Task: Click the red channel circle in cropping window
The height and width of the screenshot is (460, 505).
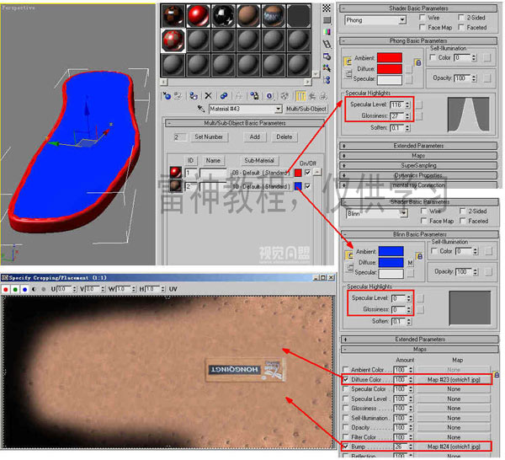Action: (x=7, y=289)
